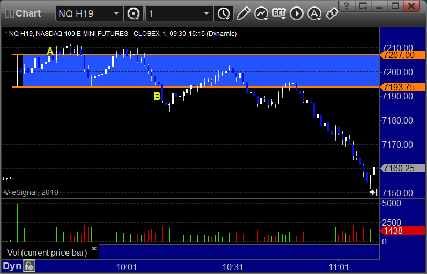Image resolution: width=427 pixels, height=274 pixels.
Task: Open the studies chart-line icon menu
Action: coord(261,13)
